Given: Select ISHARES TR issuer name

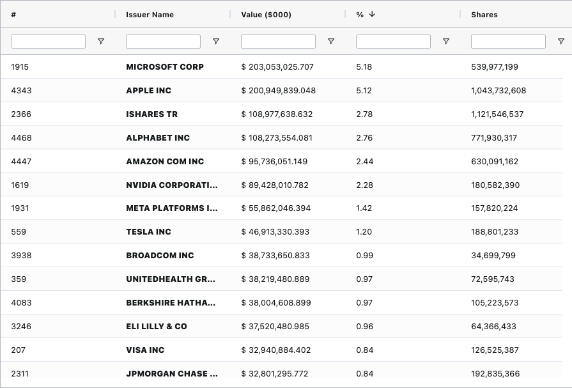Looking at the screenshot, I should [x=151, y=114].
